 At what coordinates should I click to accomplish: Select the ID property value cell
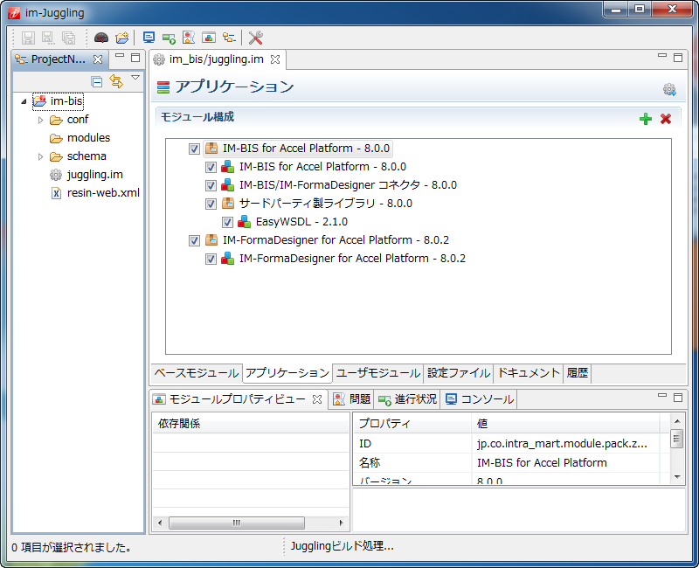pyautogui.click(x=565, y=444)
